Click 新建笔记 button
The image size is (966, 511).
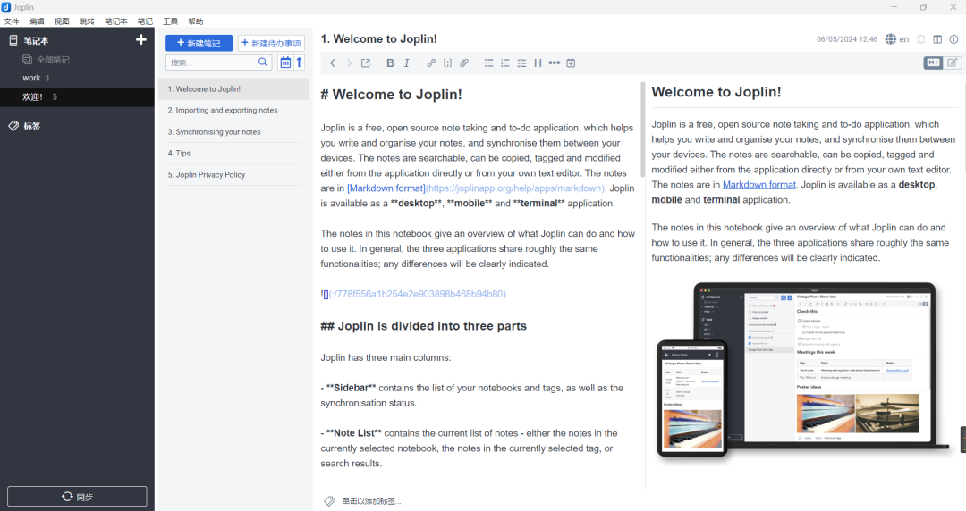(x=199, y=43)
